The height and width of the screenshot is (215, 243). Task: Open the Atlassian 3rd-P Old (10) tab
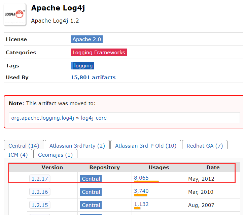146,146
